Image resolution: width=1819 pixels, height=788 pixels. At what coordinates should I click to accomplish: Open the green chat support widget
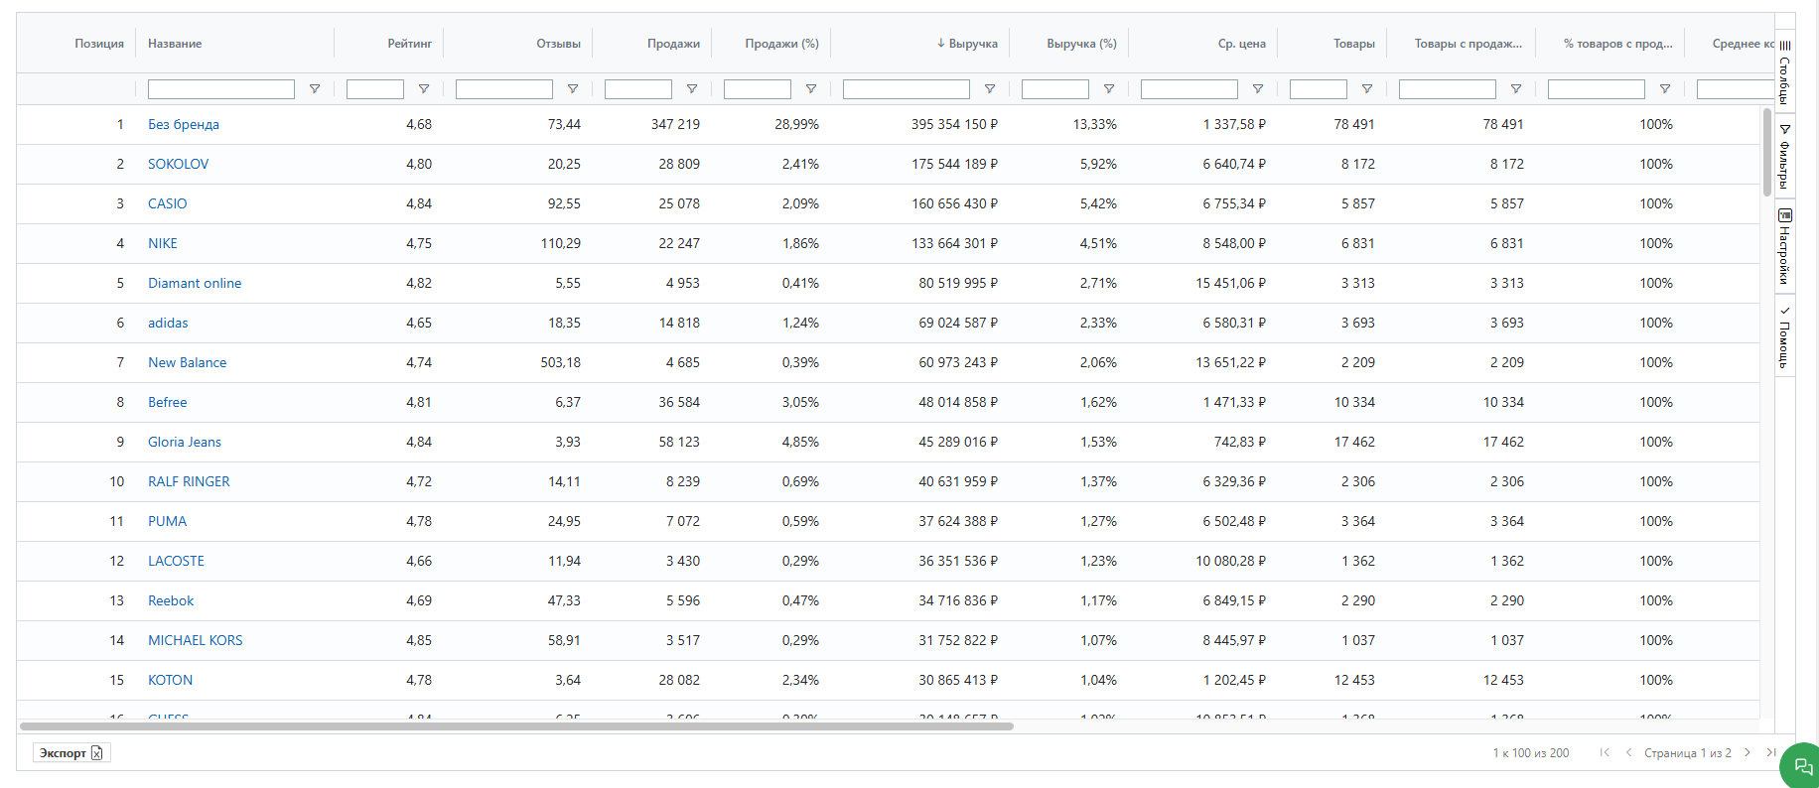pyautogui.click(x=1802, y=767)
